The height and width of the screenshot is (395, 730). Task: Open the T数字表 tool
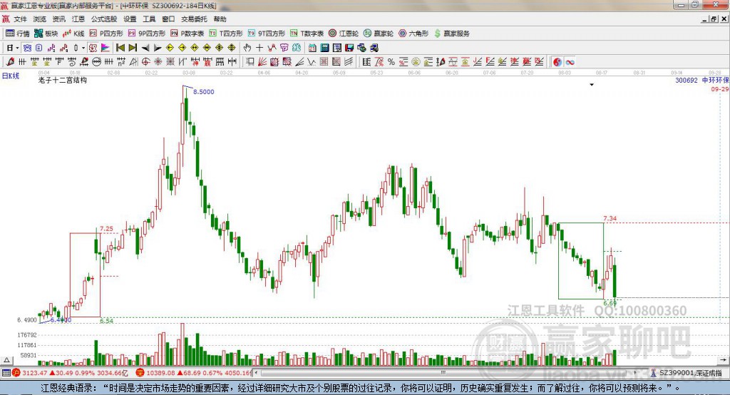pyautogui.click(x=307, y=34)
